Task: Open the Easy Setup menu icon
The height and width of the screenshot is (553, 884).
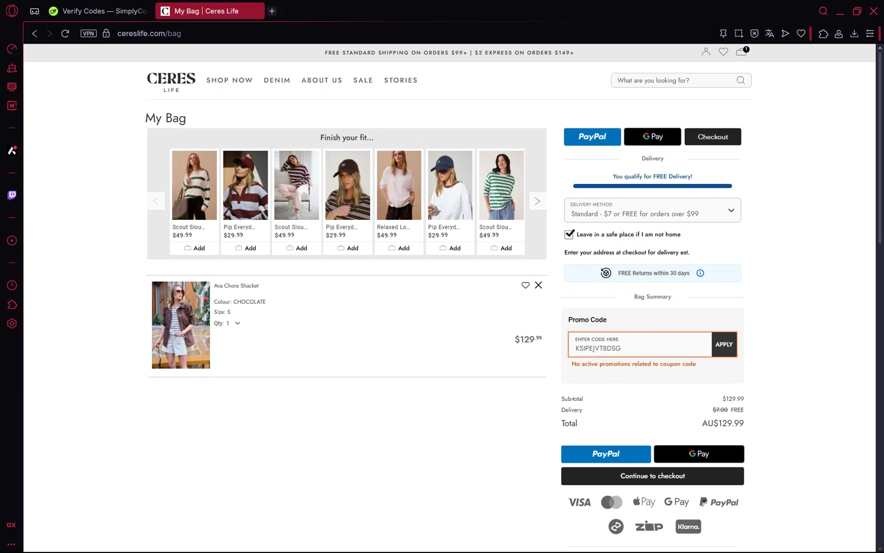Action: 870,34
